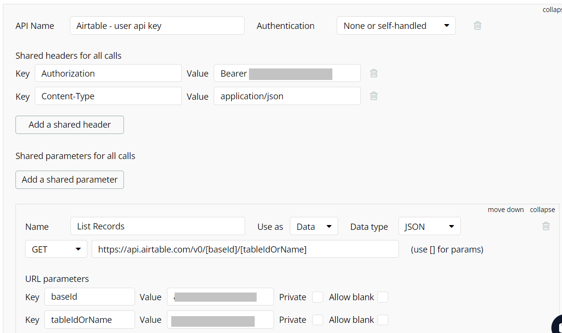Edit the baseId value field
Viewport: 562px width, 333px height.
[x=220, y=297]
